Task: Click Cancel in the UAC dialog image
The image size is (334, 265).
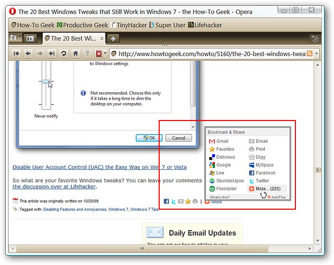Action: pyautogui.click(x=178, y=138)
